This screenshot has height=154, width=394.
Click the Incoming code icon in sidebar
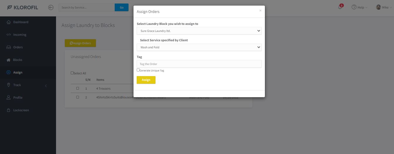[x=9, y=35]
